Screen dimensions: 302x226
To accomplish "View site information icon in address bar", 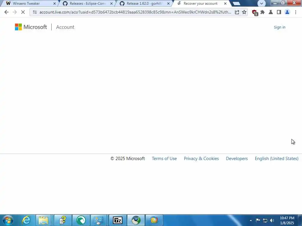I will 35,12.
